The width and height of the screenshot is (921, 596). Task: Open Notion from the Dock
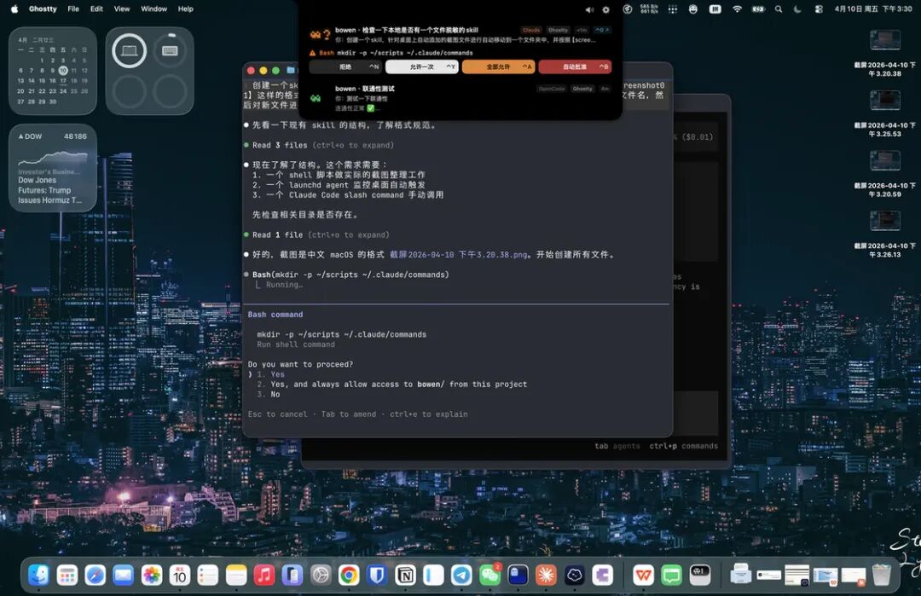pyautogui.click(x=405, y=575)
